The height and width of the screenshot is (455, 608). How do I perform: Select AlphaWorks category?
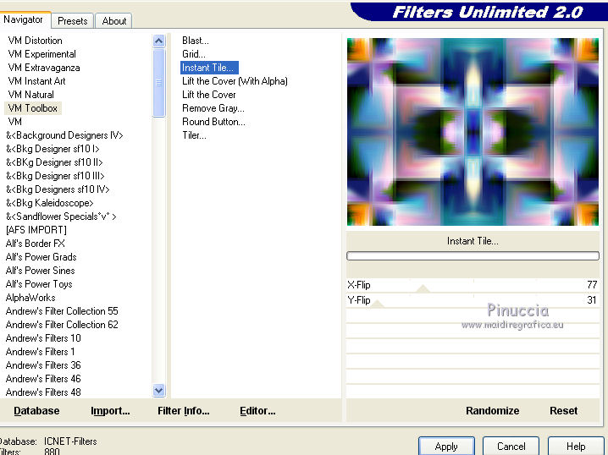[30, 298]
